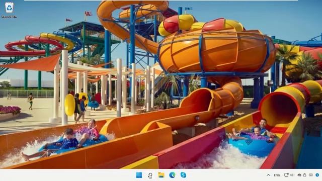Open the touch keyboard tray icon
The height and width of the screenshot is (181, 322).
click(x=311, y=175)
